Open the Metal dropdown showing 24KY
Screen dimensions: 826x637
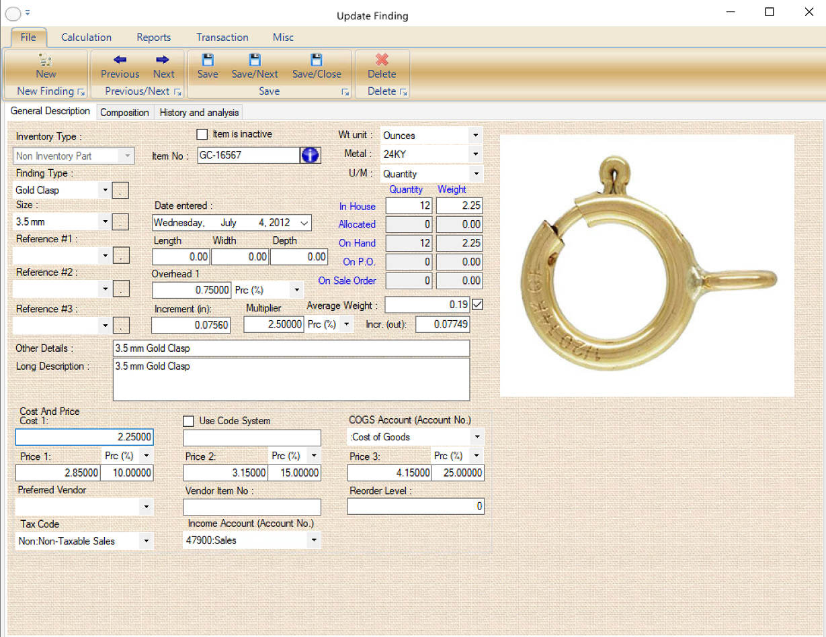pos(475,154)
